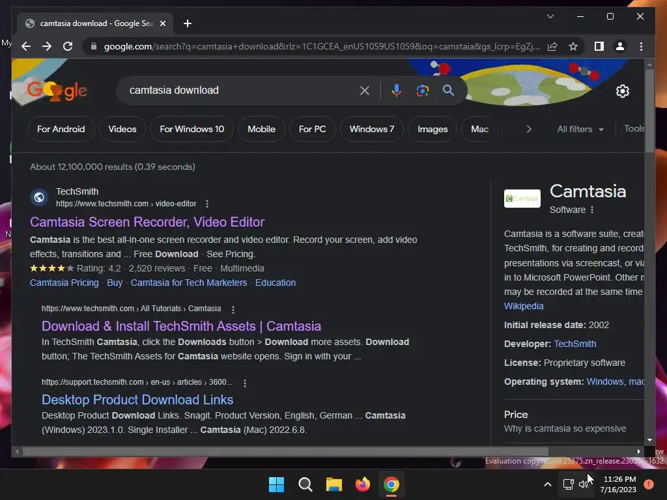Filter results by Mobile
Screen dimensions: 667x500
pos(261,129)
